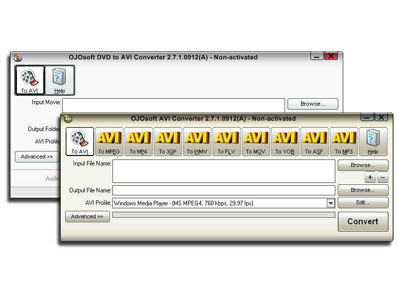Click the AVI Converter title bar app icon
Screen dimensions: 398x299
point(68,119)
